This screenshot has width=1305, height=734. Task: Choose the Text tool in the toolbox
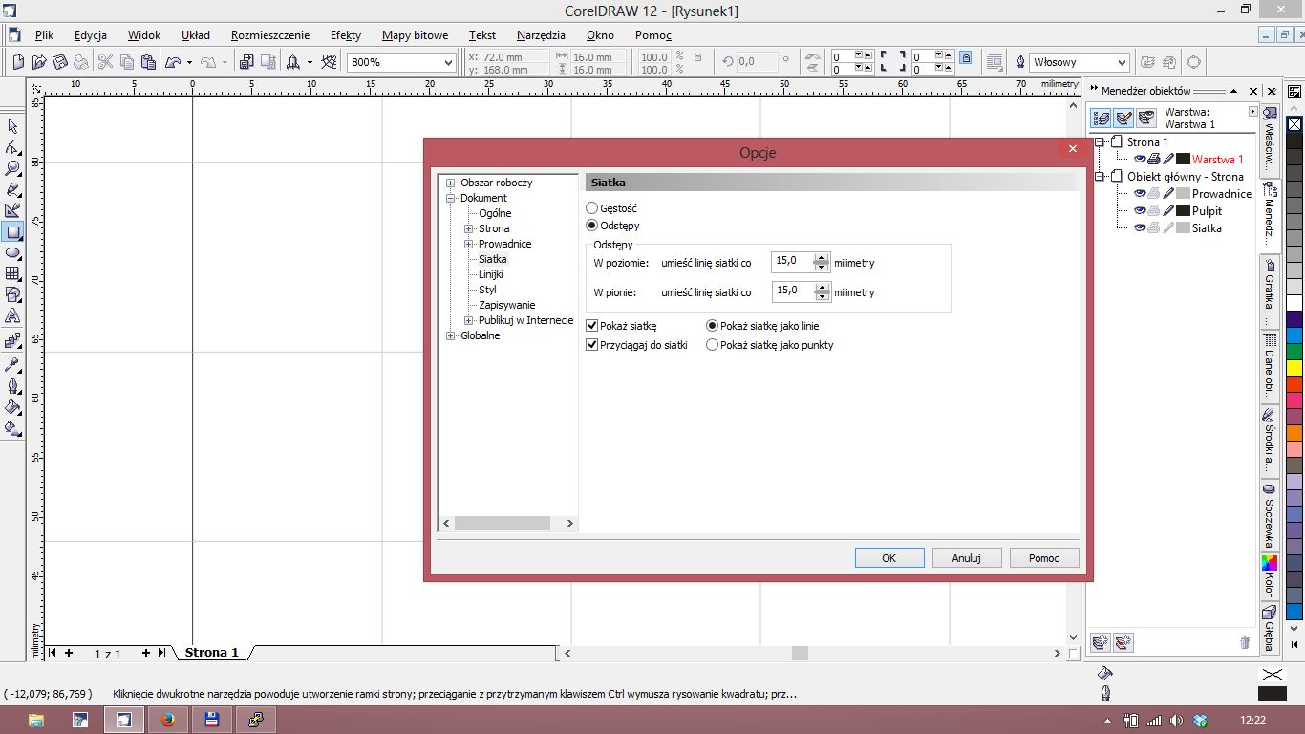pos(13,315)
